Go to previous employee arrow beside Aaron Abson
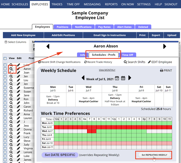The image size is (181, 163). pos(48,46)
